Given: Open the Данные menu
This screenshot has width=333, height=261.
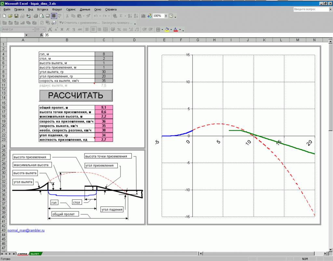Looking at the screenshot, I should [85, 9].
